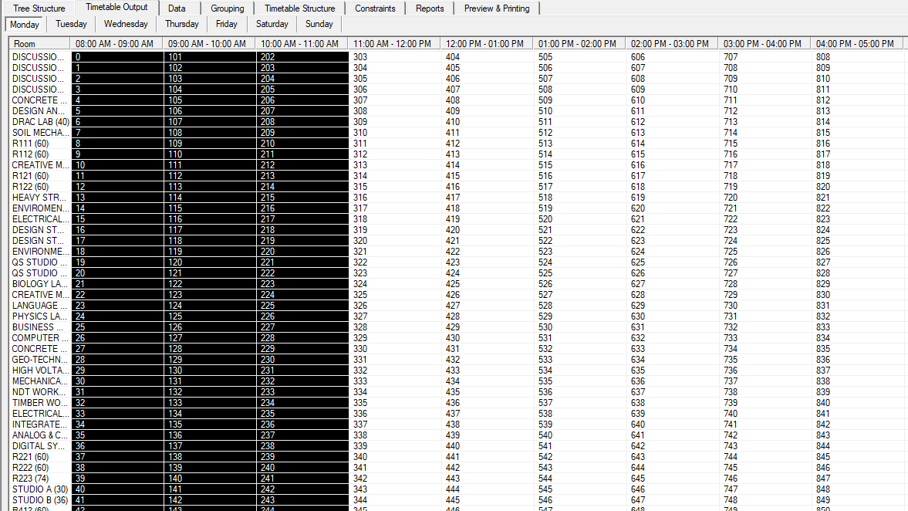Switch to the Saturday day tab

click(x=272, y=24)
